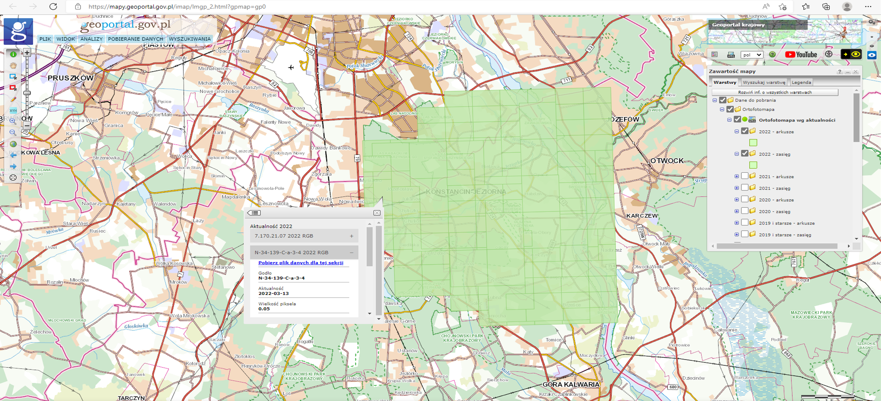Click the zoom slider plus button
Viewport: 881px width, 401px height.
coord(27,53)
